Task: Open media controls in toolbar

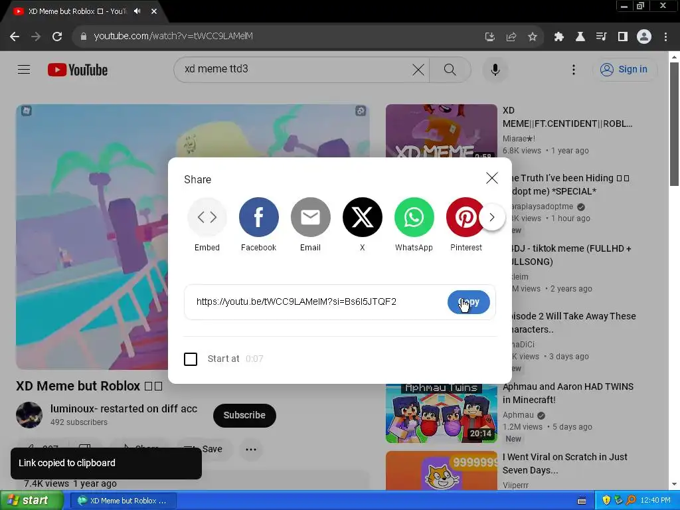Action: pyautogui.click(x=601, y=37)
